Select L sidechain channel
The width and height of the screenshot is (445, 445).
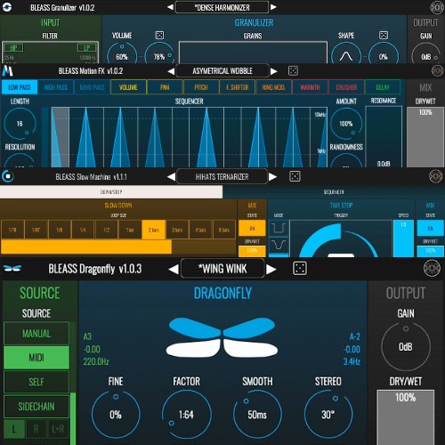14,429
